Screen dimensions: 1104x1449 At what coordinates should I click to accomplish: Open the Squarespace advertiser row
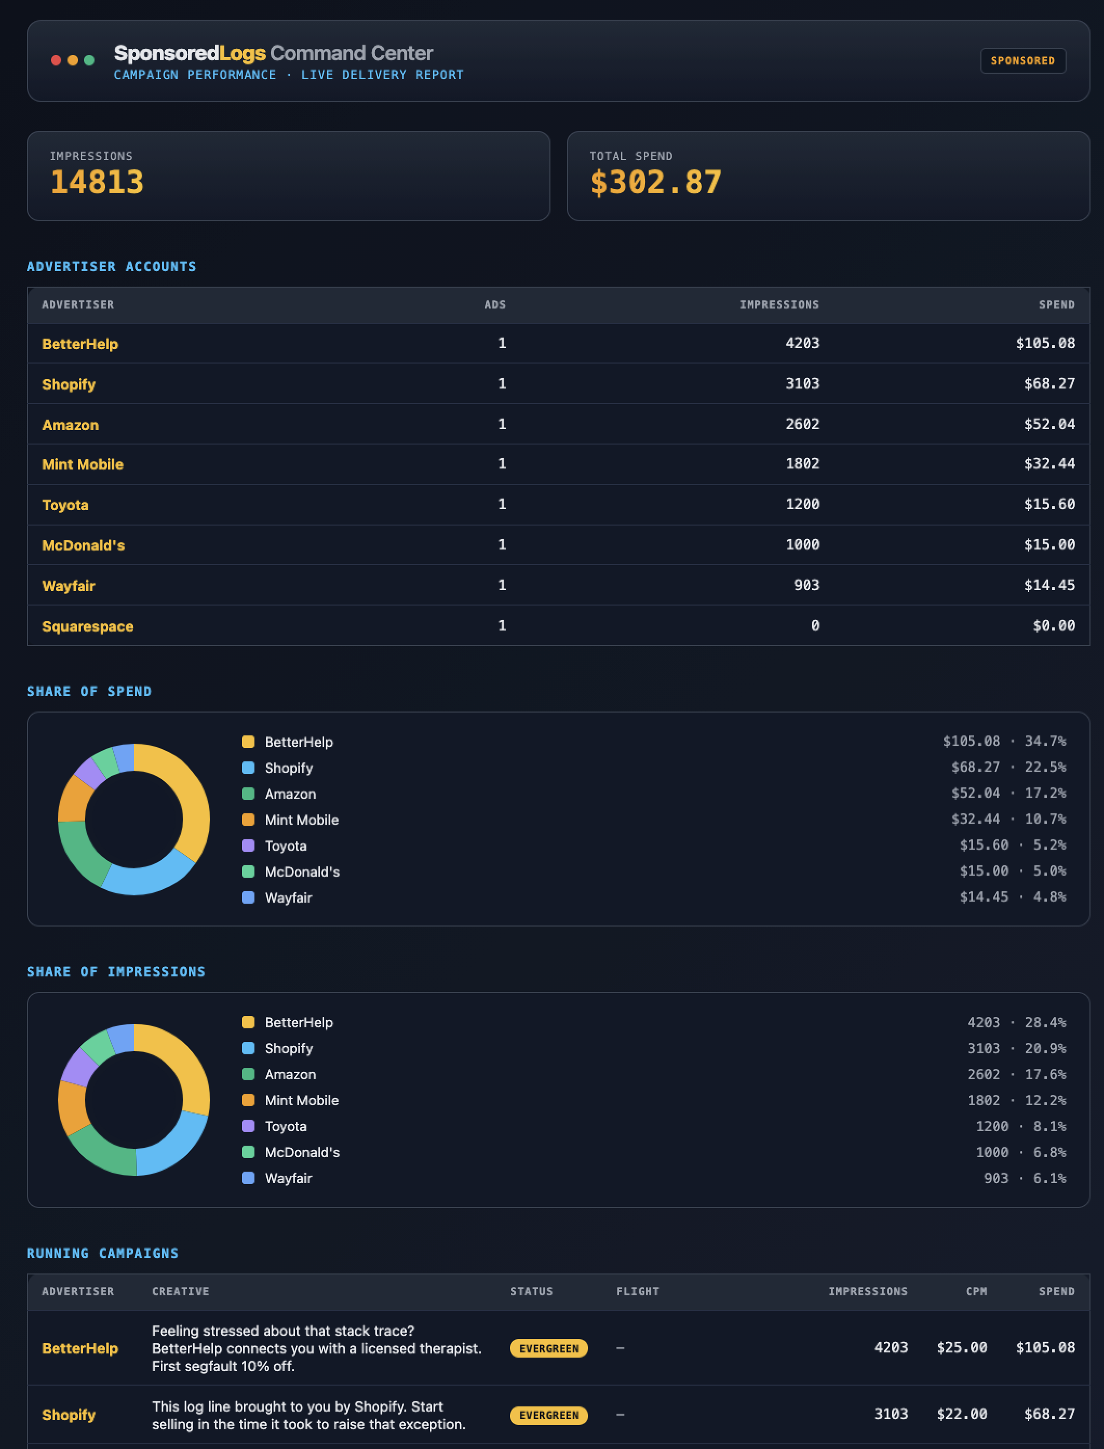[558, 626]
